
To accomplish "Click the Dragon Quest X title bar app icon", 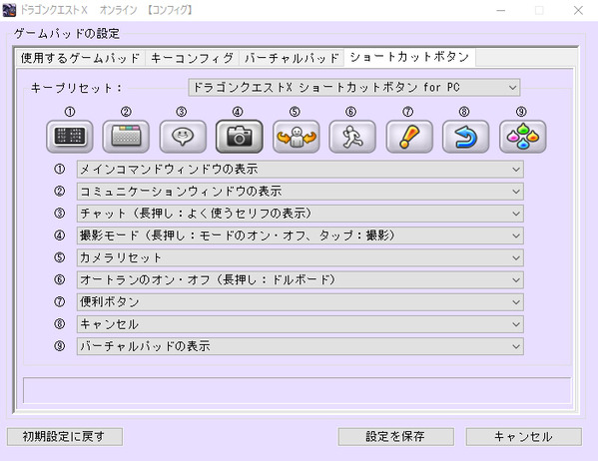I will pos(9,10).
